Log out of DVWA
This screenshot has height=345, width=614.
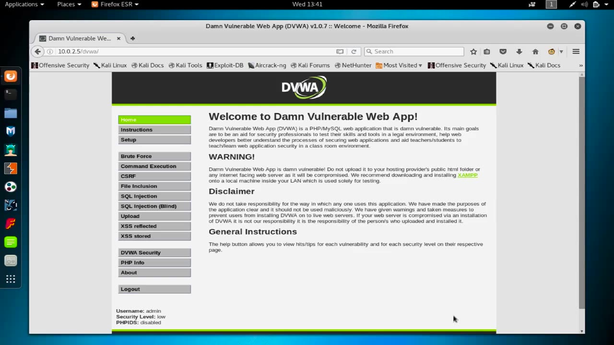154,289
